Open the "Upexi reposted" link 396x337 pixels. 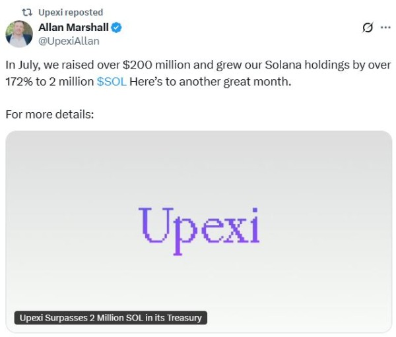tap(71, 12)
